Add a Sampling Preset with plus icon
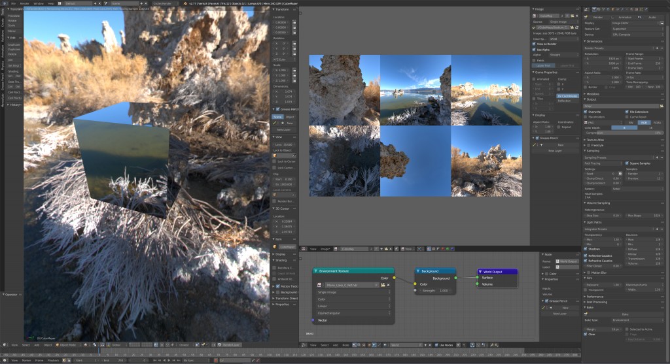 [657, 157]
